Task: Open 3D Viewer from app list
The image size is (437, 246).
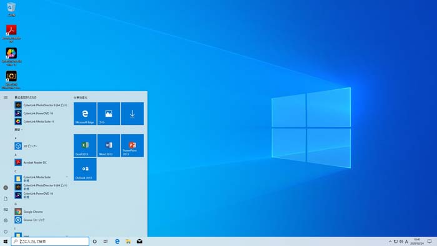Action: coord(41,146)
